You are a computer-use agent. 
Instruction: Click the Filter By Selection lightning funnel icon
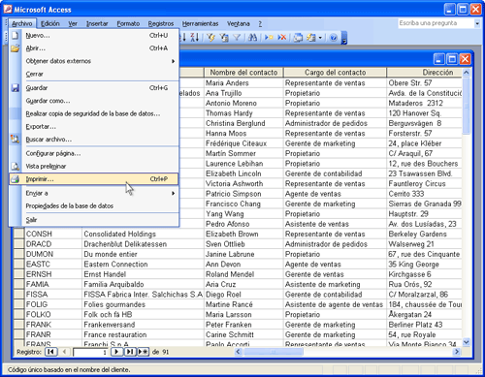[211, 38]
